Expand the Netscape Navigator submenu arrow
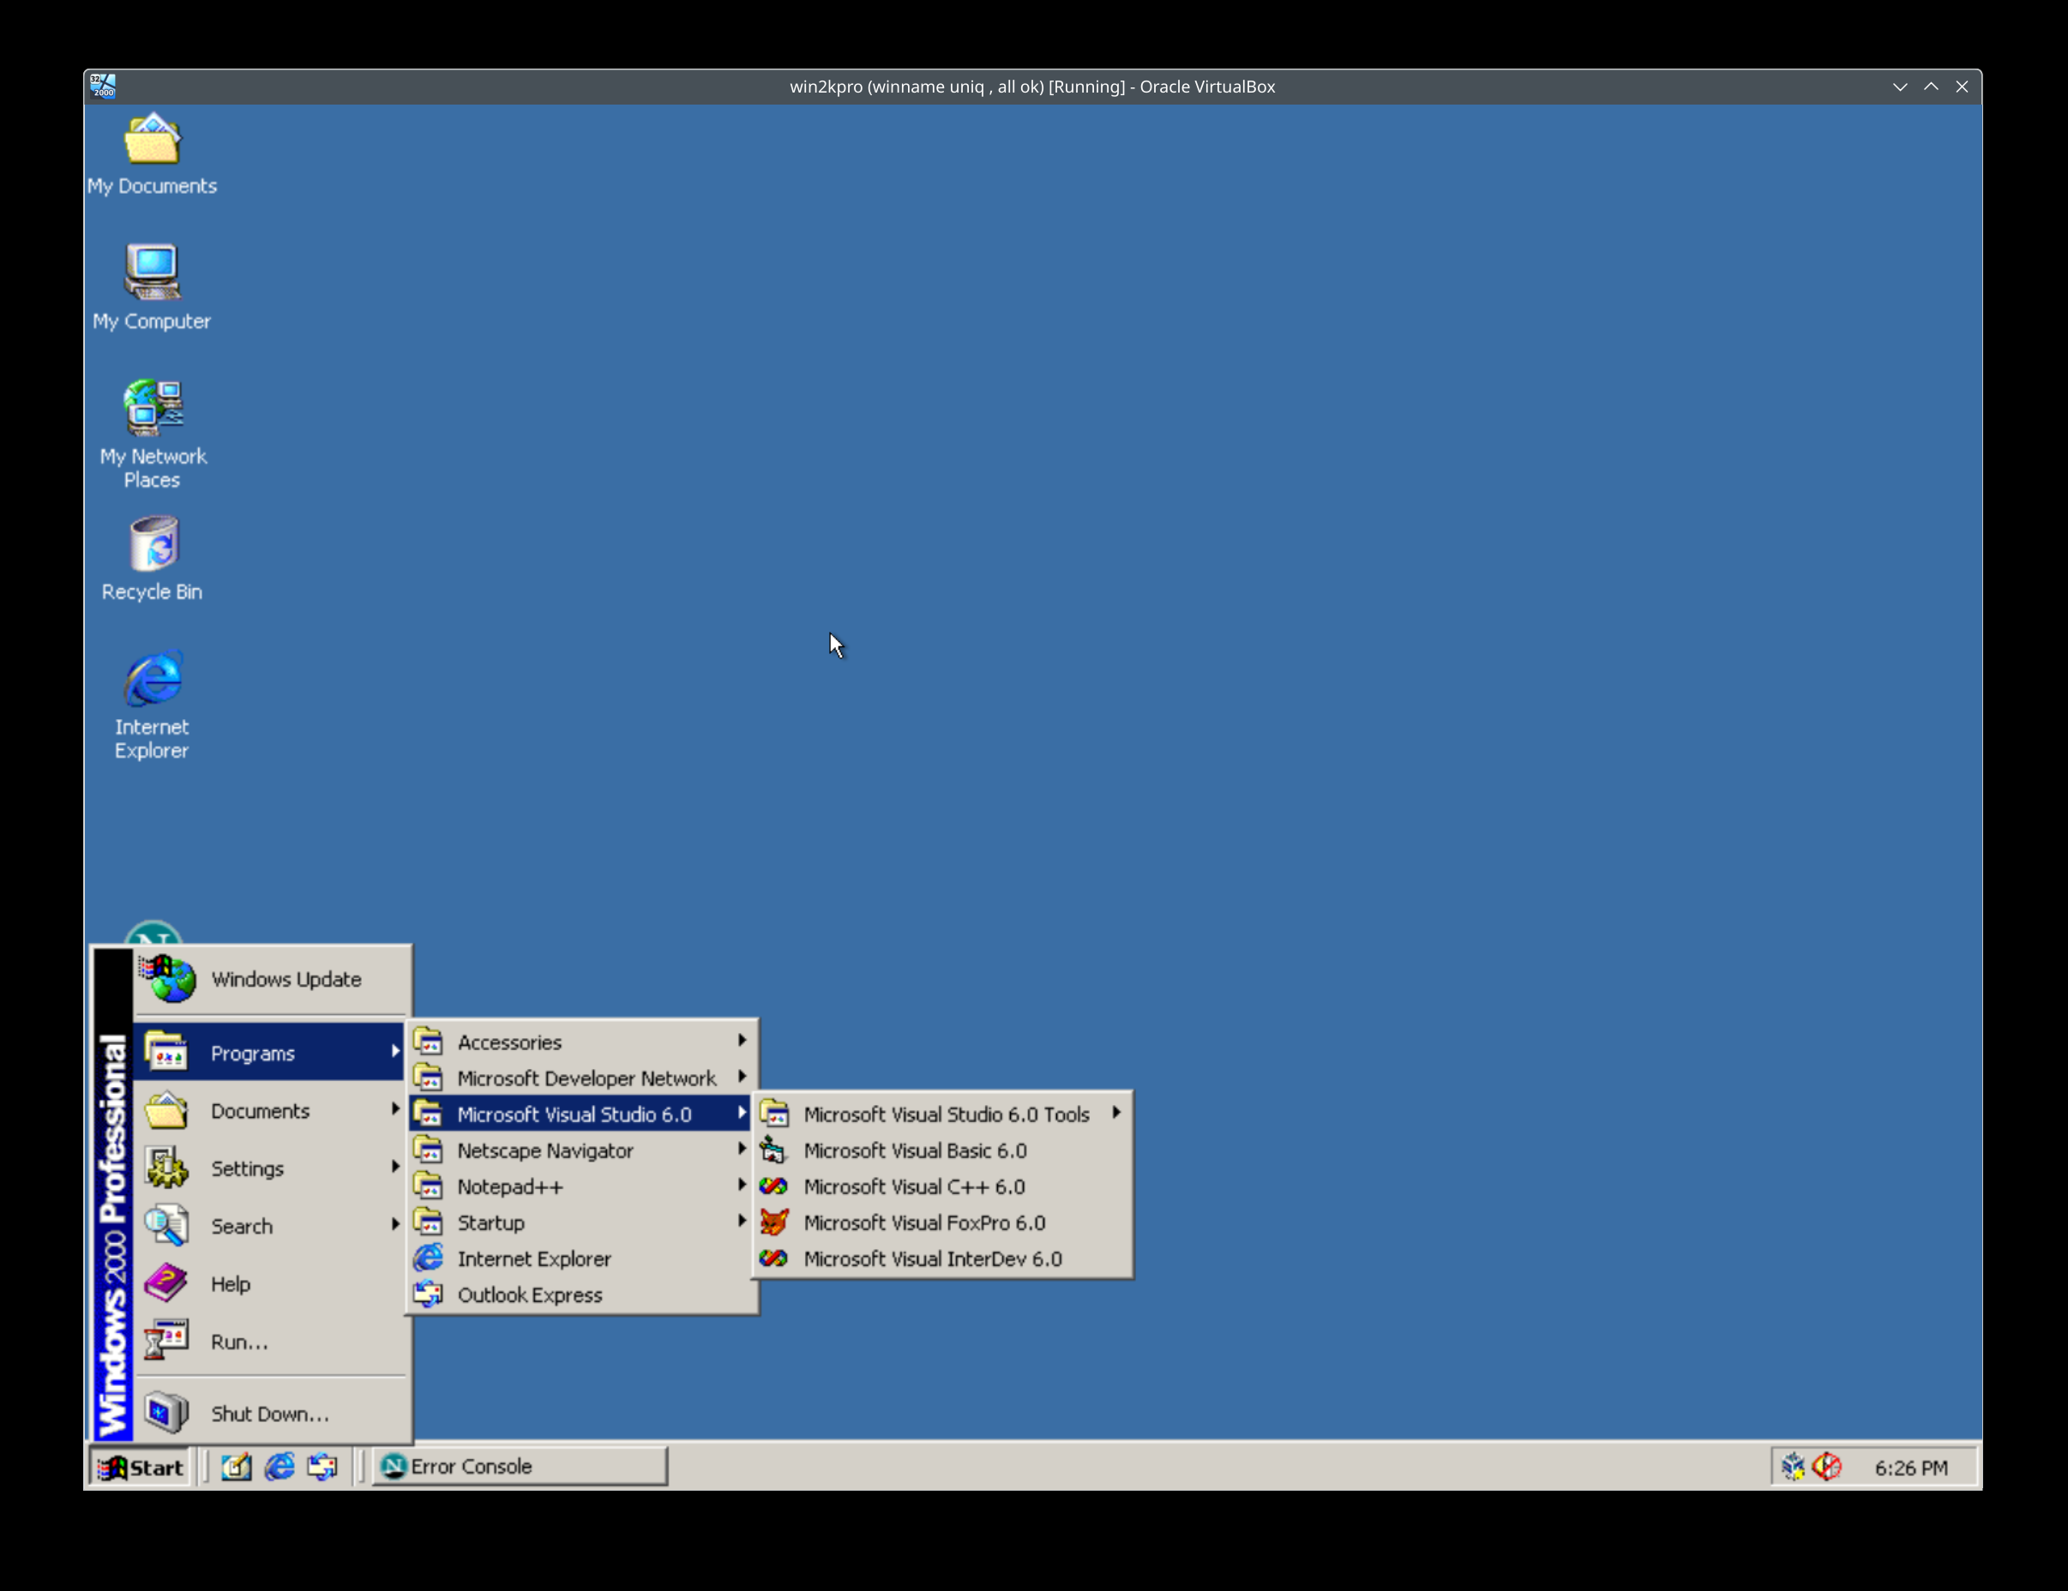2068x1591 pixels. 742,1149
